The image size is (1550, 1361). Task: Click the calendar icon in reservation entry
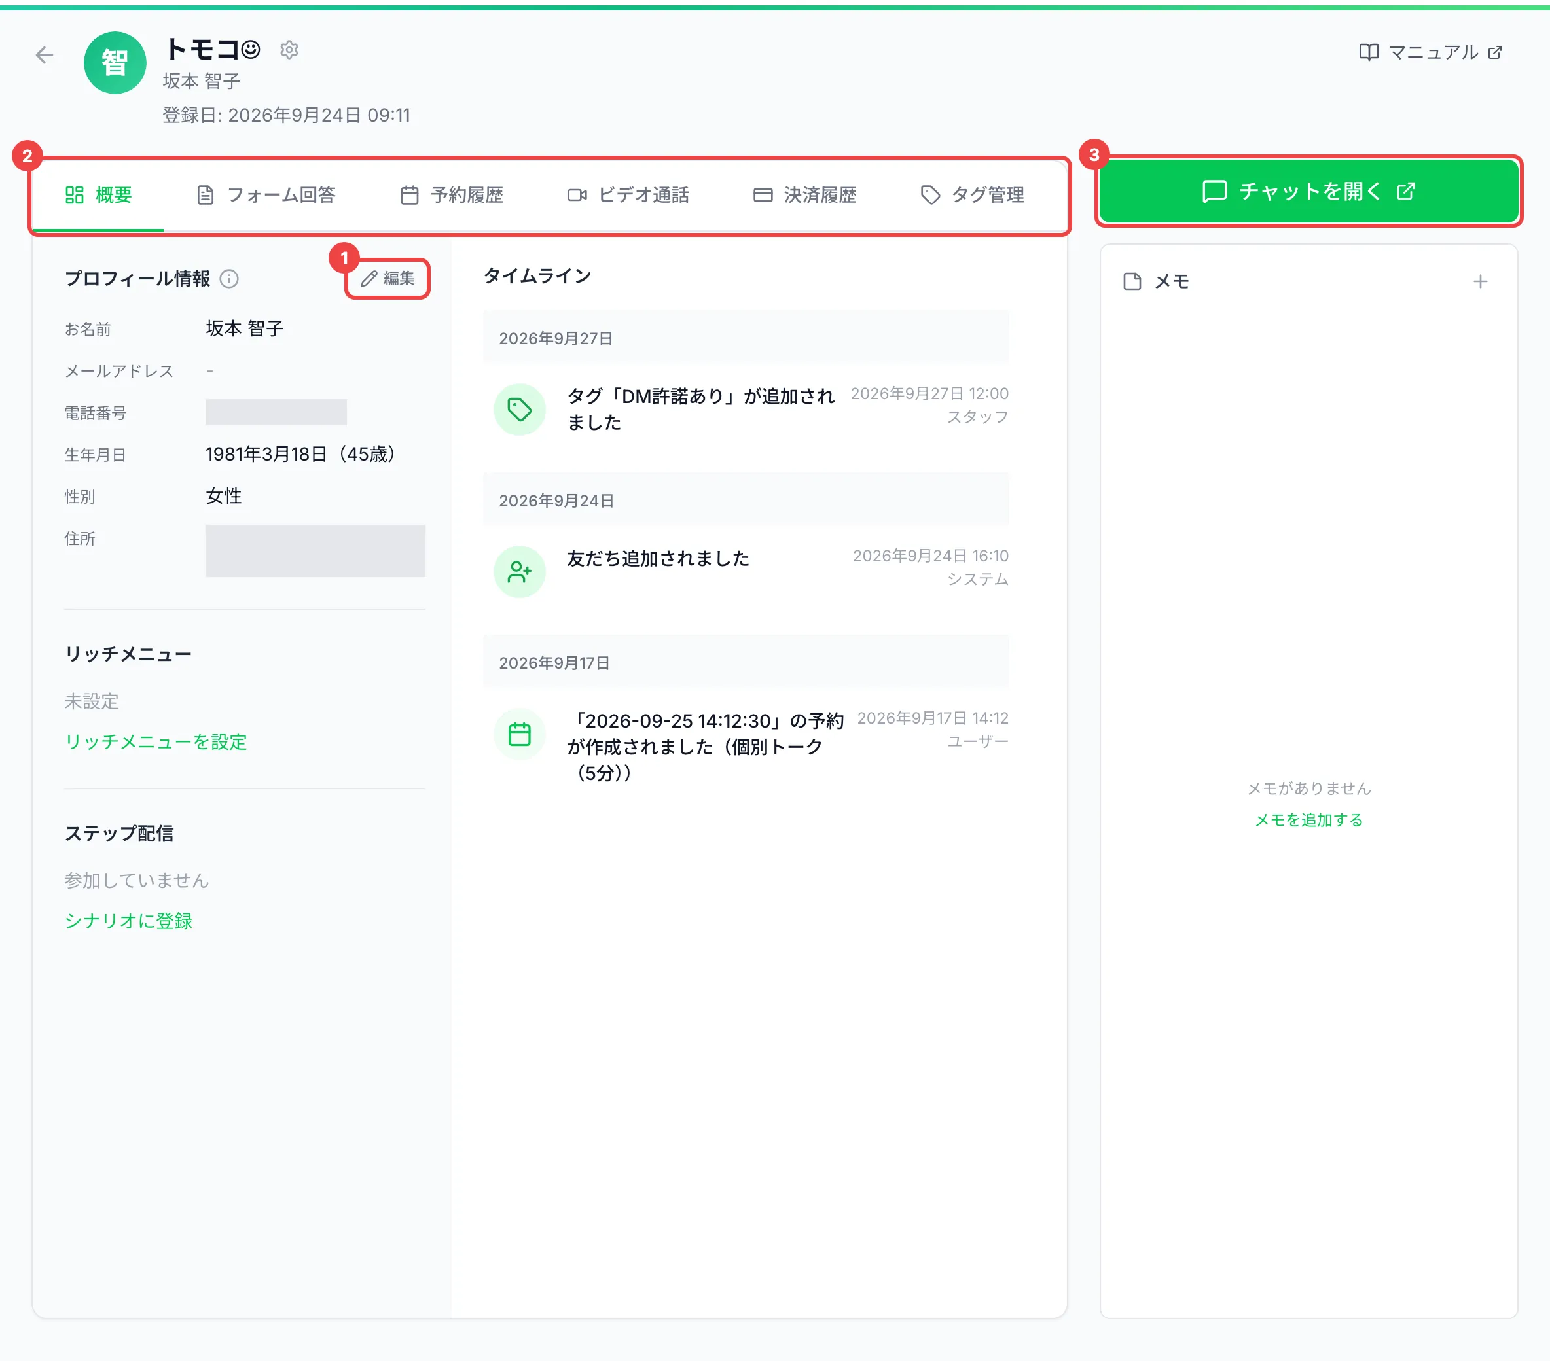coord(520,734)
